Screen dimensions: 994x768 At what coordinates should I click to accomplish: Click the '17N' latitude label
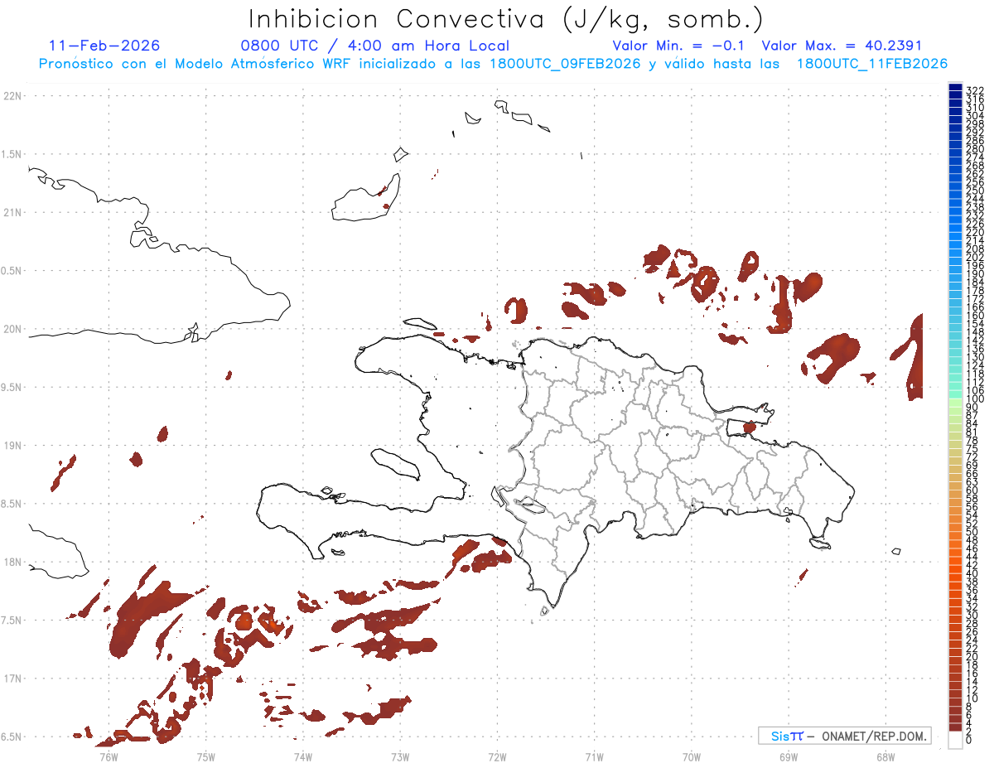(12, 679)
